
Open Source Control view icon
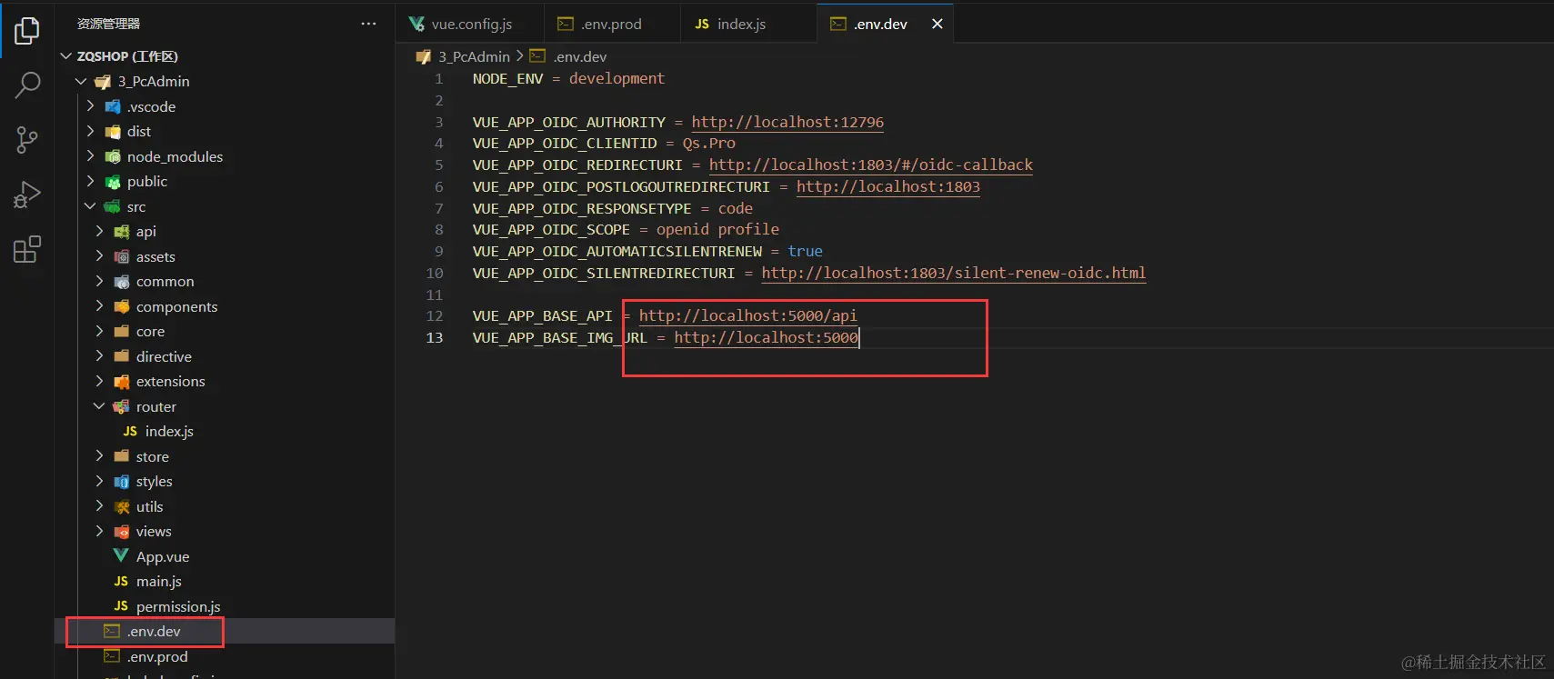click(27, 140)
